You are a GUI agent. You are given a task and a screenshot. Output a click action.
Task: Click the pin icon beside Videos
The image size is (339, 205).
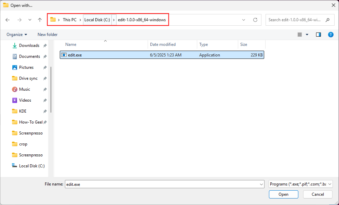[45, 100]
